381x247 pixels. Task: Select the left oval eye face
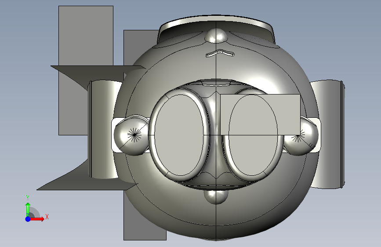[179, 135]
